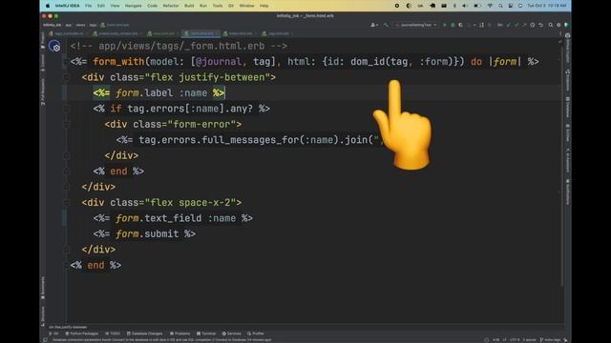Image resolution: width=611 pixels, height=343 pixels.
Task: Open the Apple menu
Action: 48,6
